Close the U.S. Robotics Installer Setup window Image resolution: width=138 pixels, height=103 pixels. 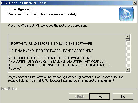click(x=135, y=3)
